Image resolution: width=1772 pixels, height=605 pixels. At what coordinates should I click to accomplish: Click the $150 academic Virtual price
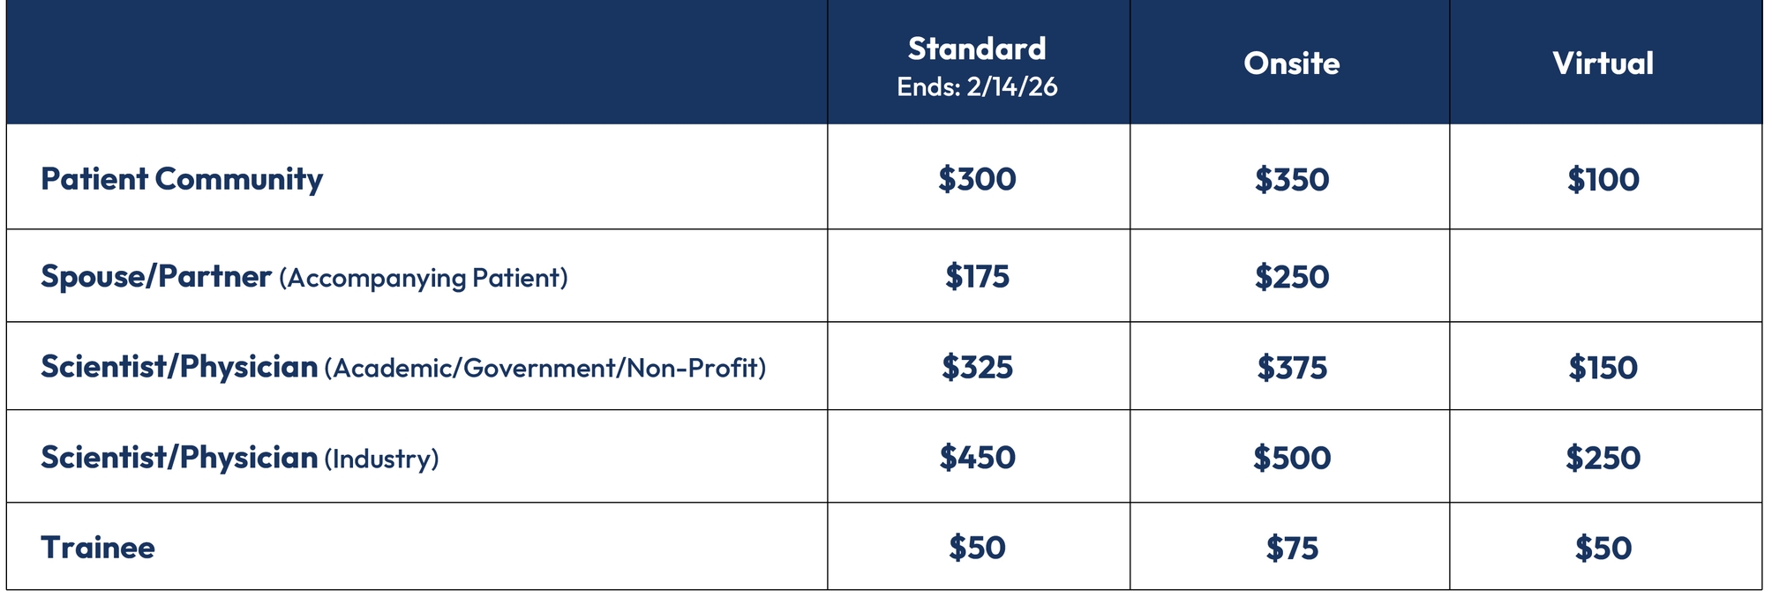1603,368
